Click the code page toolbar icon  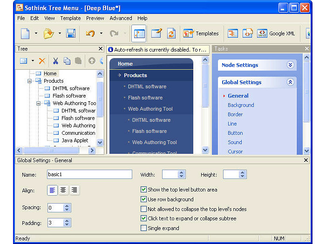(x=247, y=33)
